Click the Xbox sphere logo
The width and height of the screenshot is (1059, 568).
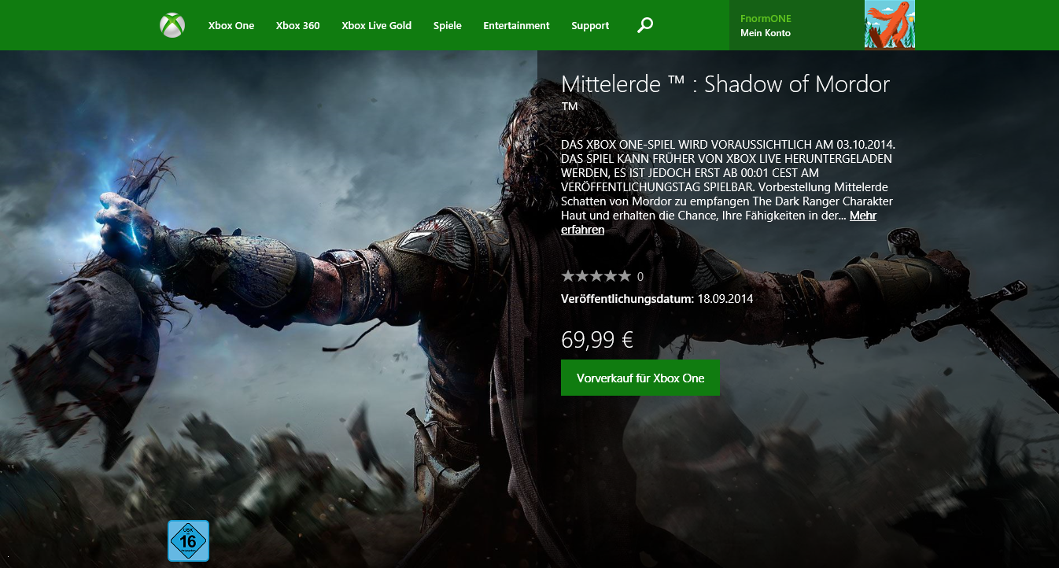[172, 25]
